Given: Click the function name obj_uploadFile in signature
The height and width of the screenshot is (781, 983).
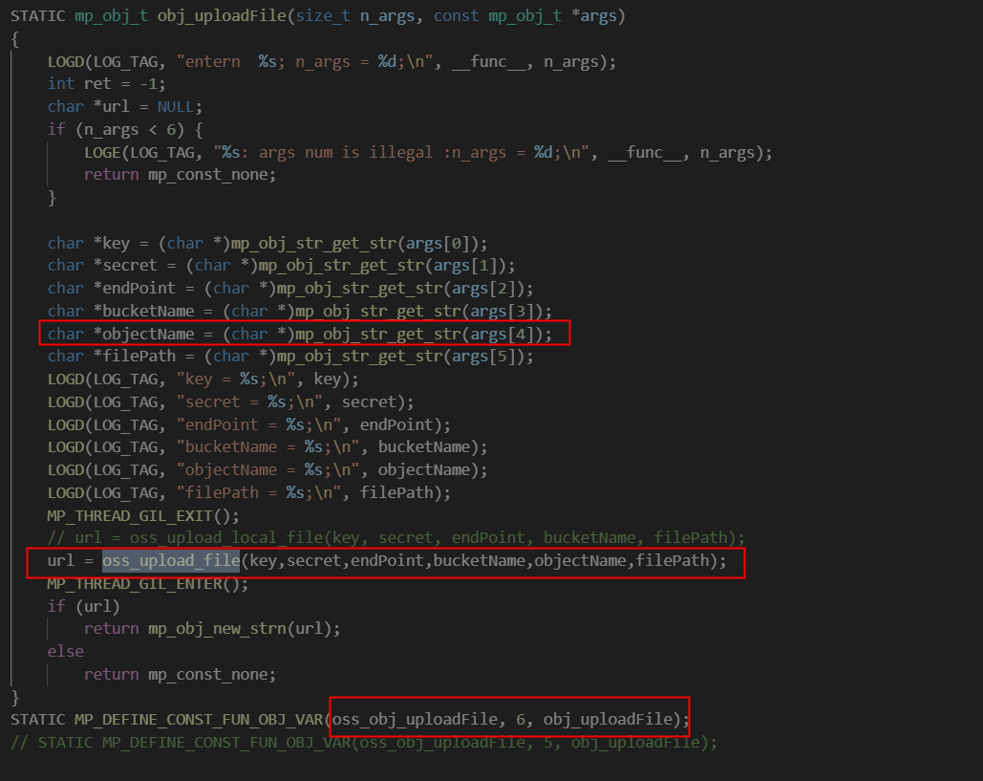Looking at the screenshot, I should click(222, 15).
